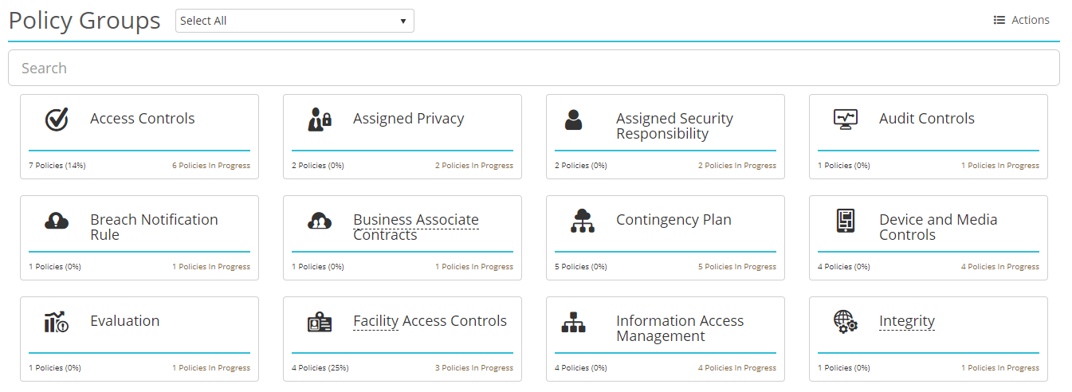Image resolution: width=1072 pixels, height=392 pixels.
Task: Open the Audit Controls policy group
Action: coord(929,136)
